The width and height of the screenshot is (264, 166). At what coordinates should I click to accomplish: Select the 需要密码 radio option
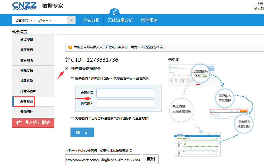point(72,78)
